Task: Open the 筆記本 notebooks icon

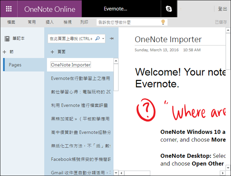Action: tap(7, 39)
